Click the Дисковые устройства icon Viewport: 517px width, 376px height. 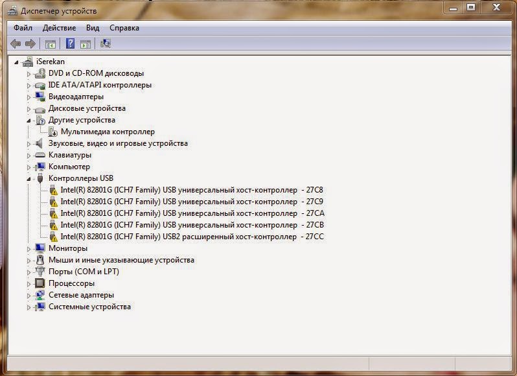click(40, 109)
